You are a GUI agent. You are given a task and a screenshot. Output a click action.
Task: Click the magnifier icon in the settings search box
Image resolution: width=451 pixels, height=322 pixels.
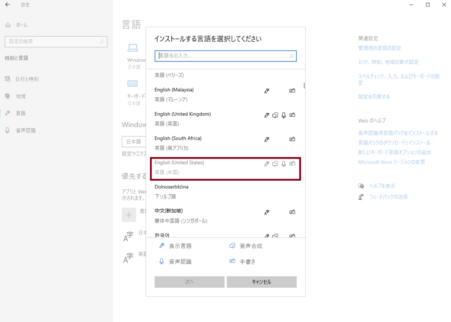[x=102, y=41]
